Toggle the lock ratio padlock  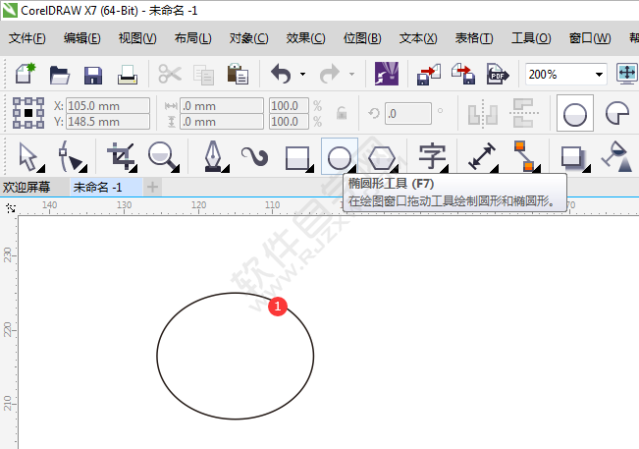pyautogui.click(x=342, y=113)
